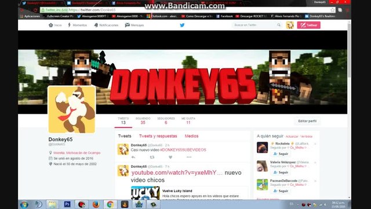Follow Rockaleta with Seguir button
Screen dimensions: 371x209
coord(281,154)
